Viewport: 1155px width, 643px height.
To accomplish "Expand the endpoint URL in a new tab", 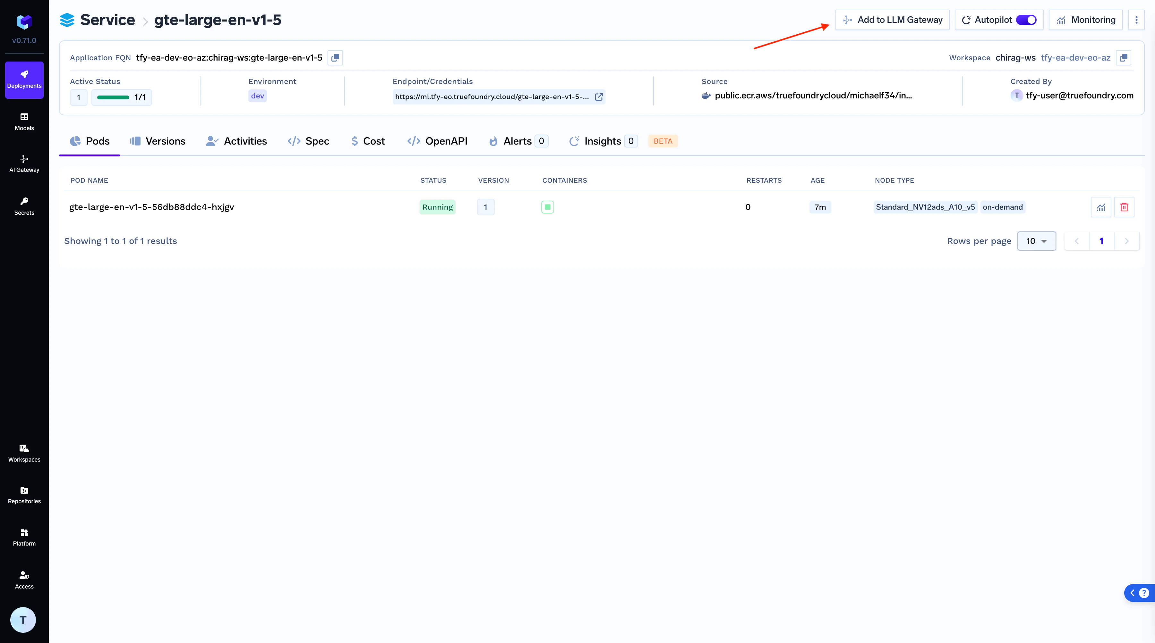I will pos(599,96).
